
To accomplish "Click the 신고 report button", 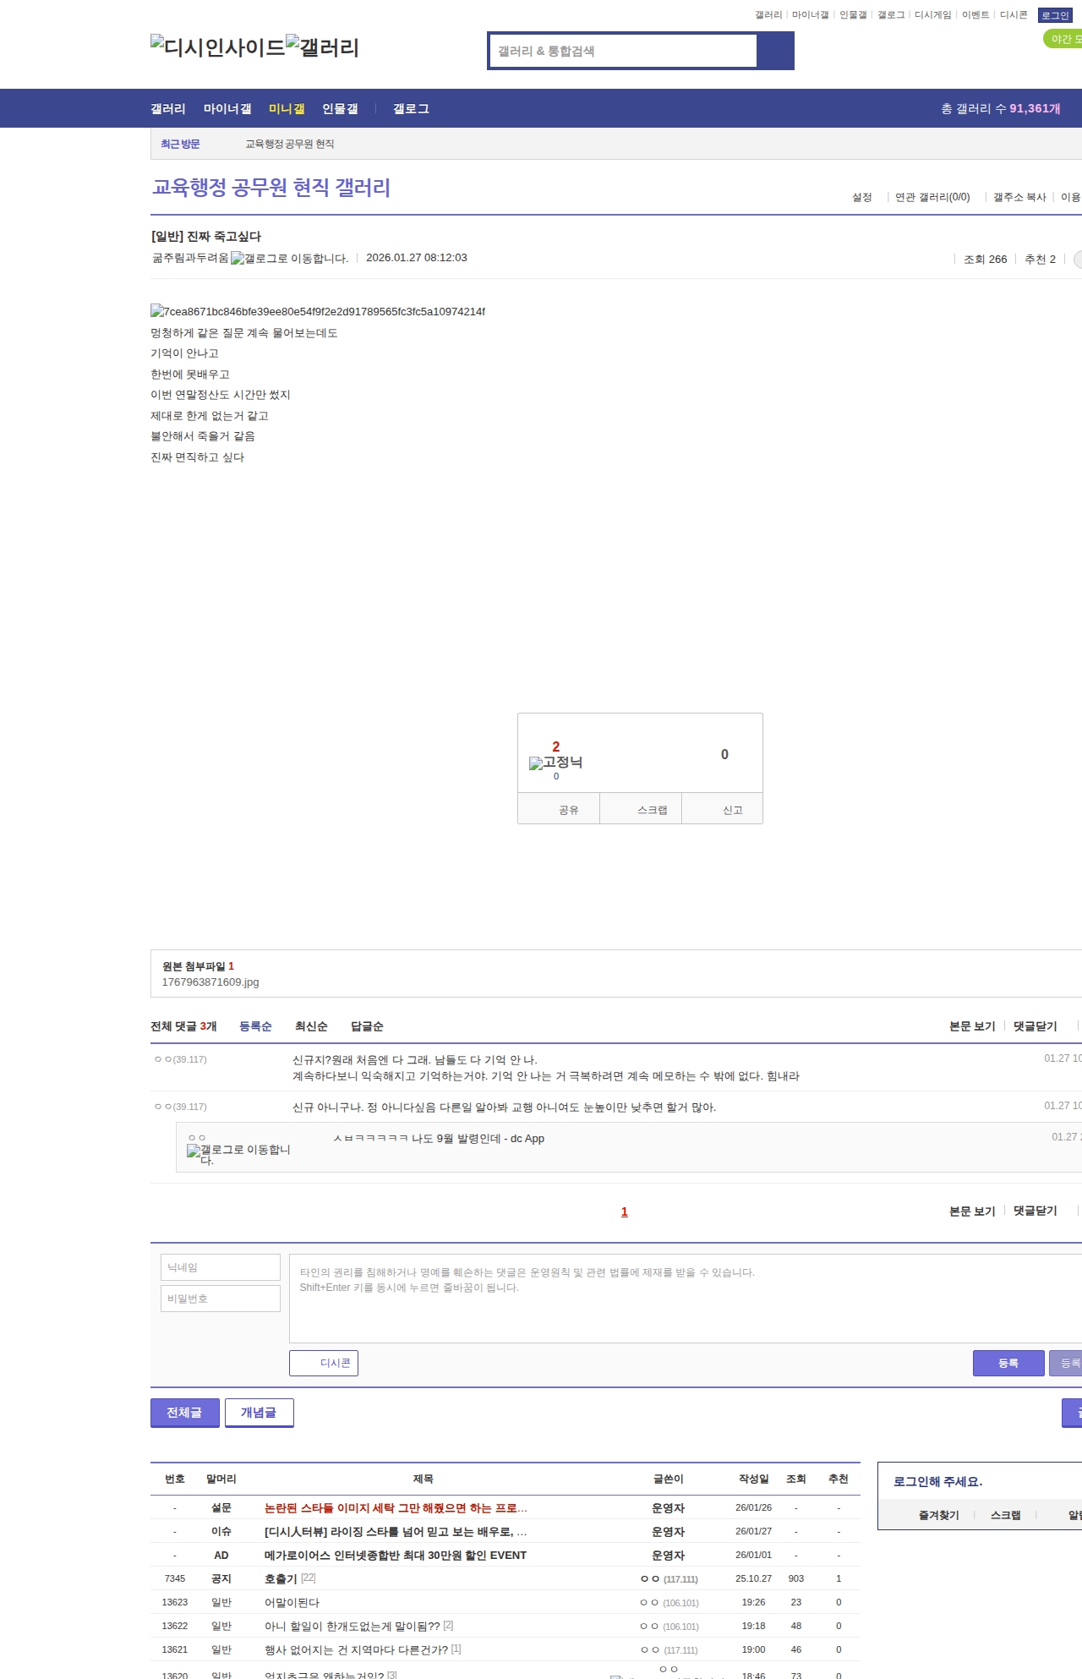I will click(723, 809).
